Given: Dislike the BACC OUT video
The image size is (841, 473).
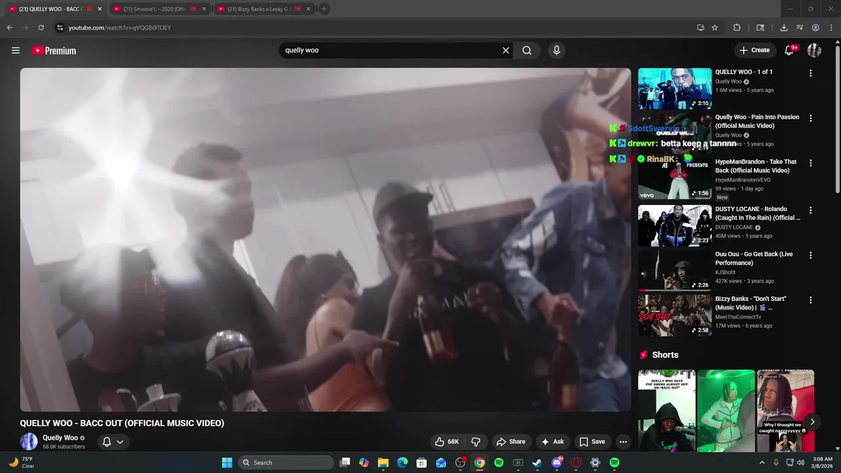Looking at the screenshot, I should 476,441.
